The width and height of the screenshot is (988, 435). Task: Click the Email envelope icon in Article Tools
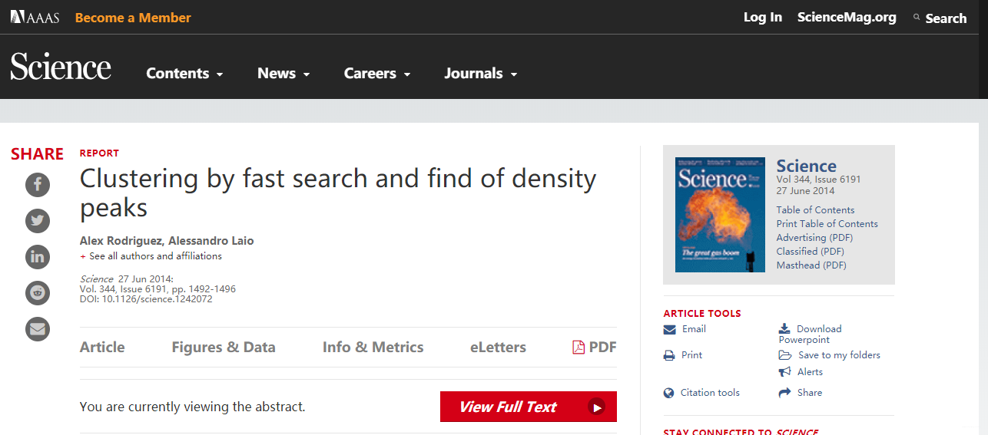pos(669,329)
